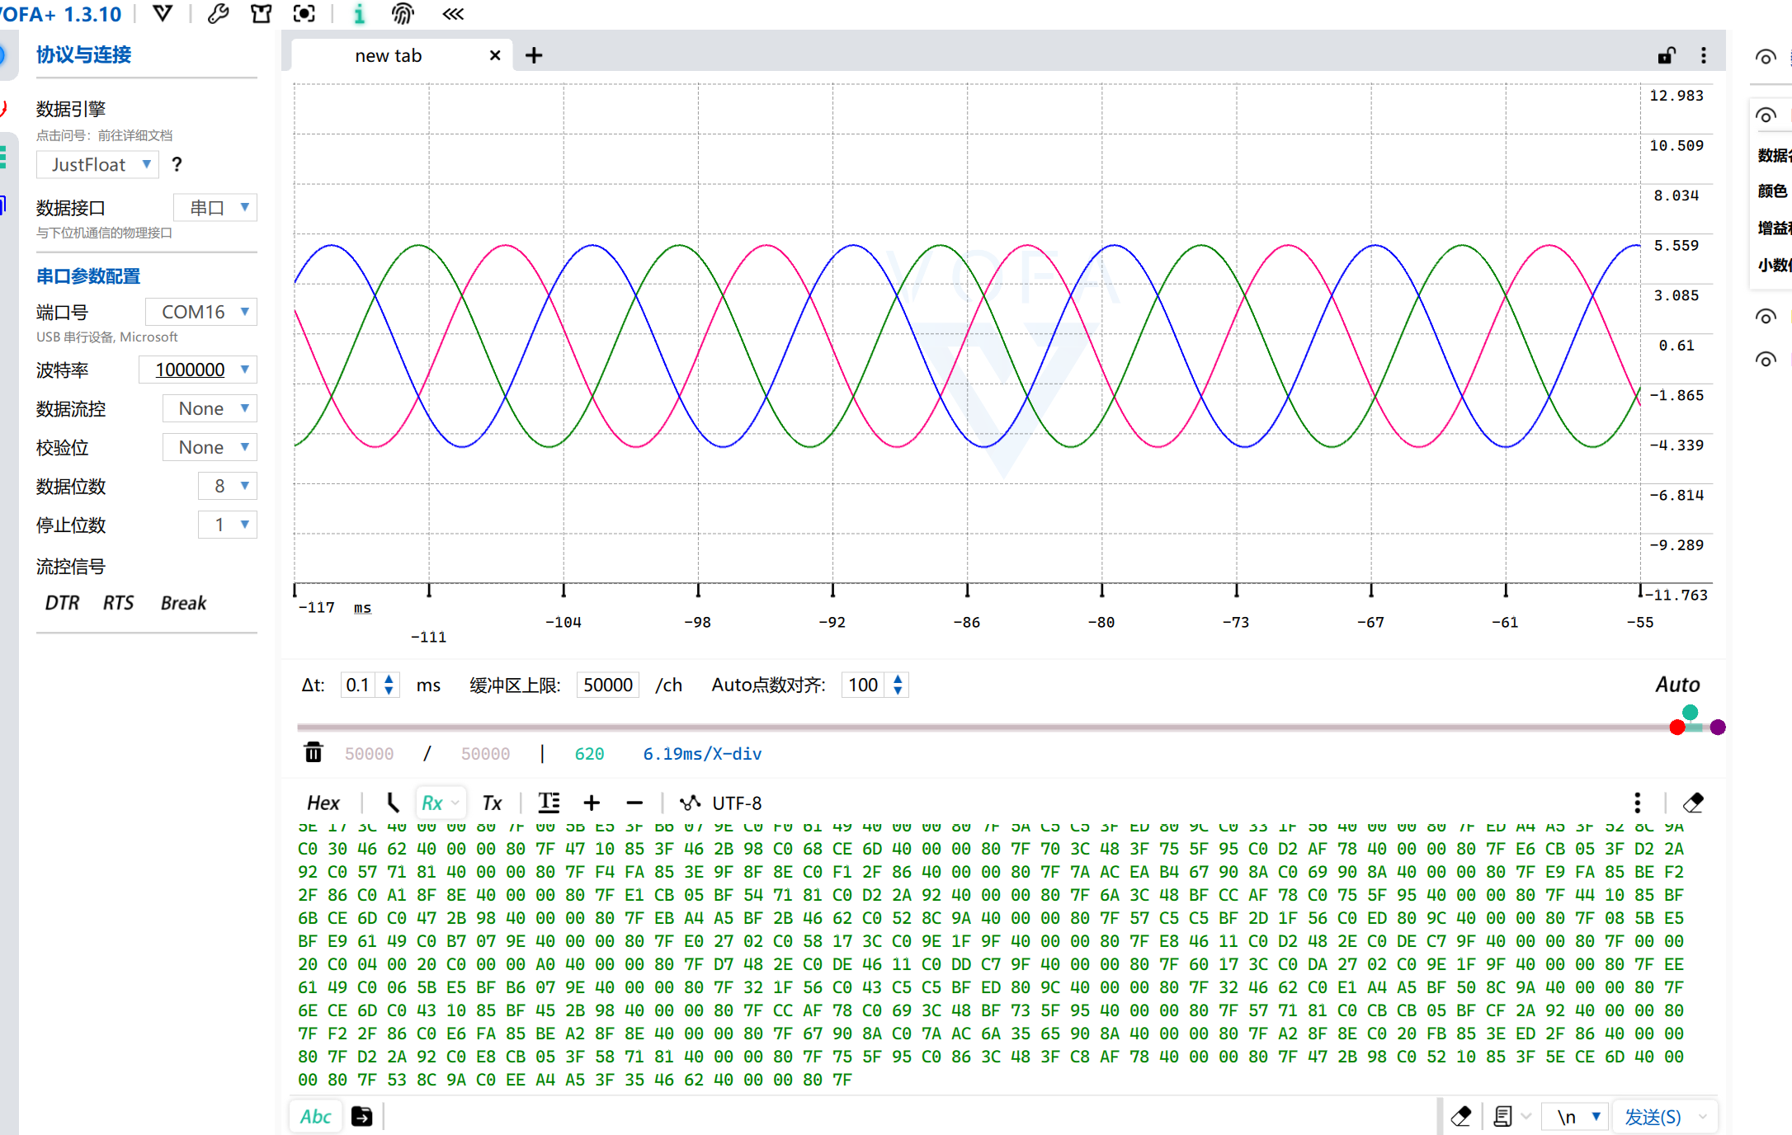
Task: Add a new tab with plus button
Action: (534, 55)
